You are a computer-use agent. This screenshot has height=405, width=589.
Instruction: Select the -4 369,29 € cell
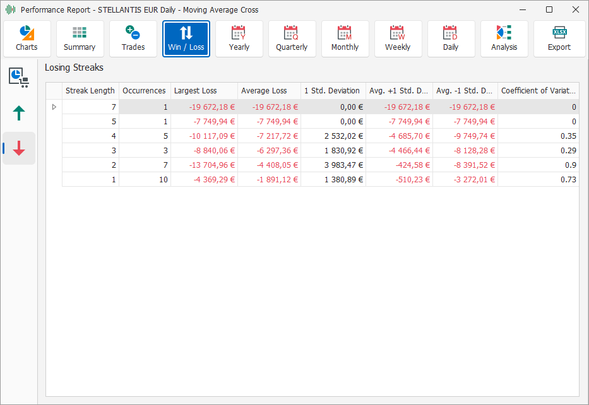tap(204, 179)
